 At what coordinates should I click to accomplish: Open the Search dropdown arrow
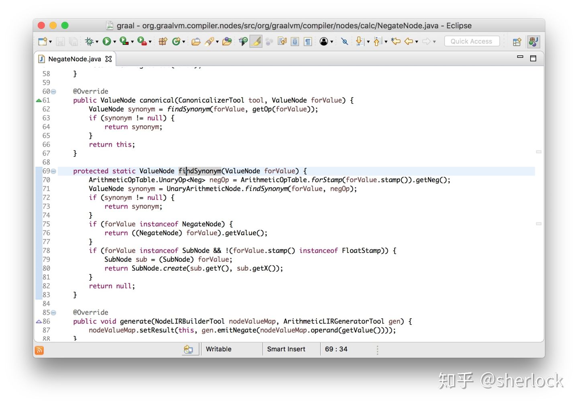(x=217, y=42)
